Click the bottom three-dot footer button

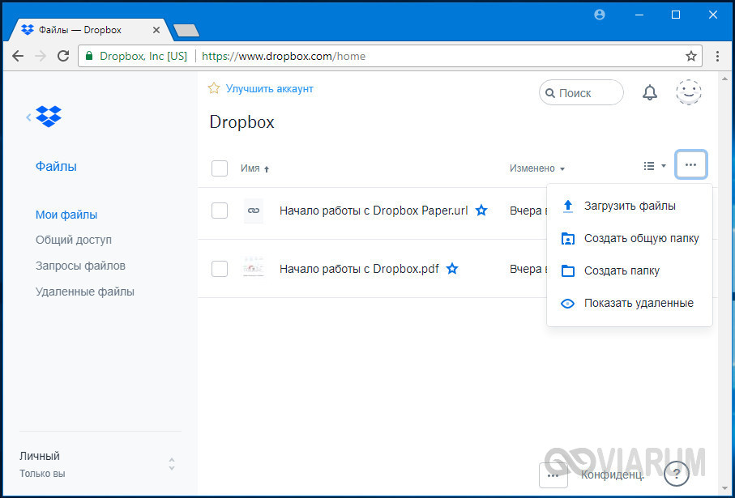(553, 475)
